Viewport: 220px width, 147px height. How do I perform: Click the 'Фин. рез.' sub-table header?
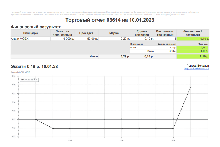(203, 44)
